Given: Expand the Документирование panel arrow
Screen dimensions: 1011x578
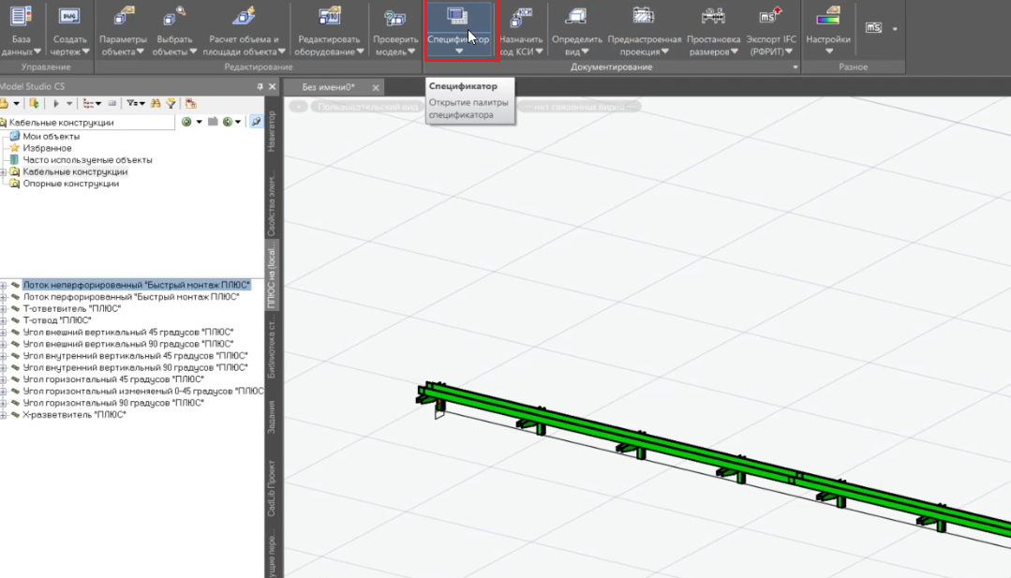Looking at the screenshot, I should coord(795,67).
